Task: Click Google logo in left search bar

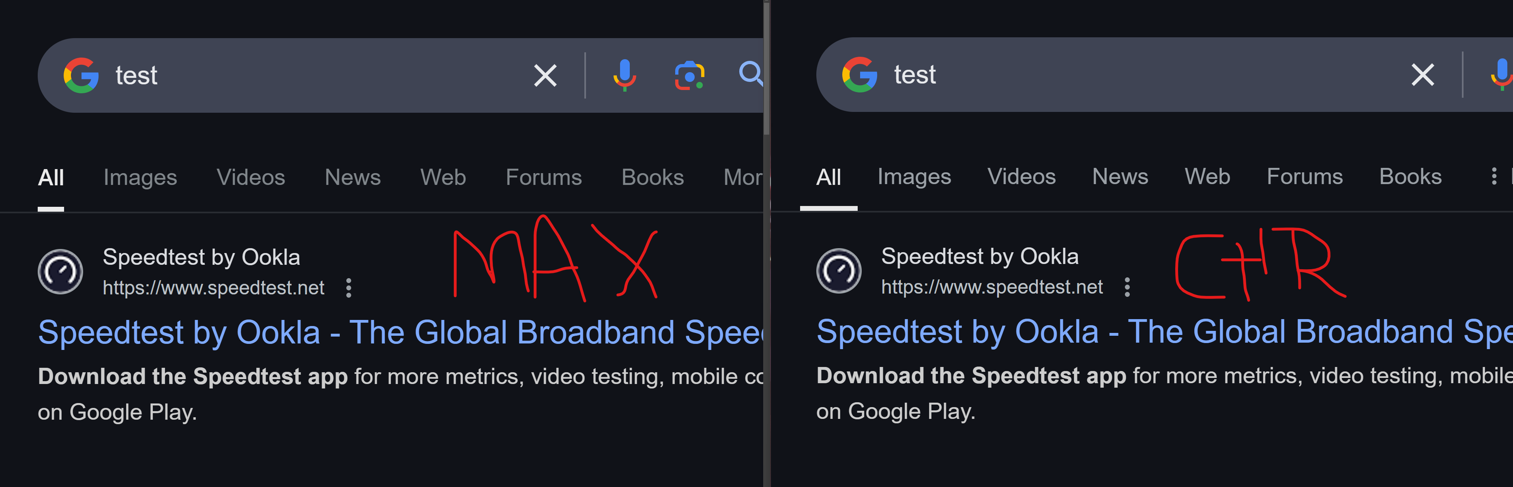Action: (x=81, y=75)
